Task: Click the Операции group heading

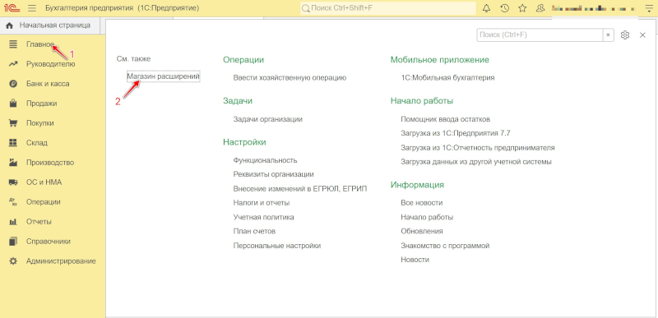Action: (243, 60)
